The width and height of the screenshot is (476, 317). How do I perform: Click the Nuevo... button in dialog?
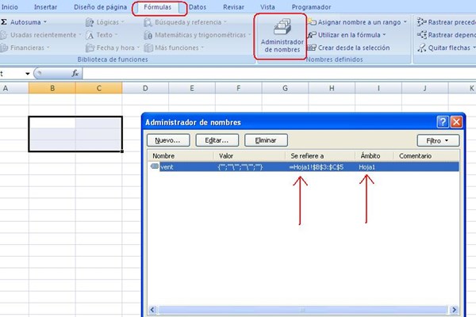coord(168,140)
